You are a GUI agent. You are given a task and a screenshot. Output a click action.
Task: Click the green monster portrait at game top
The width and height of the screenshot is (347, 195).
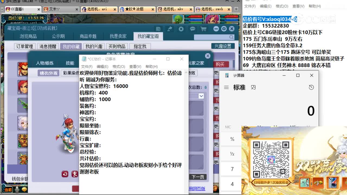[178, 19]
